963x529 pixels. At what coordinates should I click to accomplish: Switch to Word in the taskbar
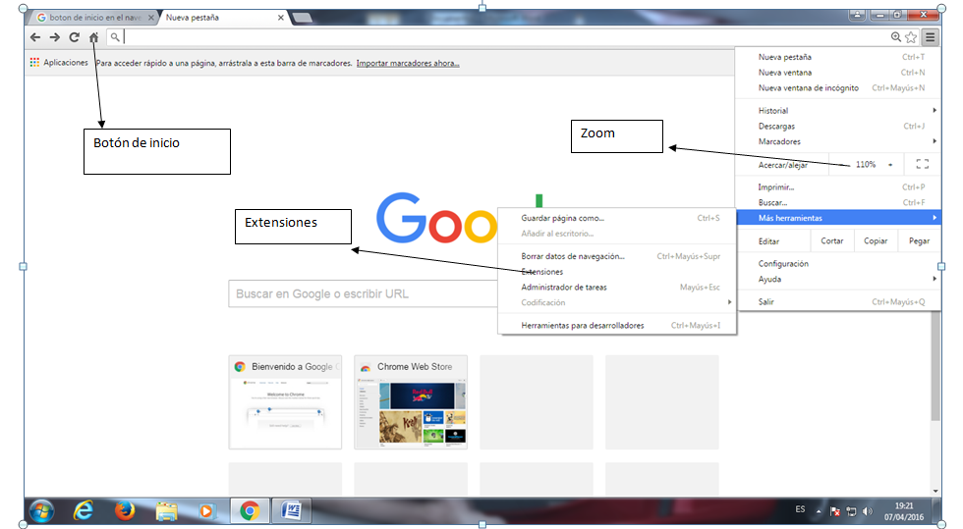coord(291,510)
